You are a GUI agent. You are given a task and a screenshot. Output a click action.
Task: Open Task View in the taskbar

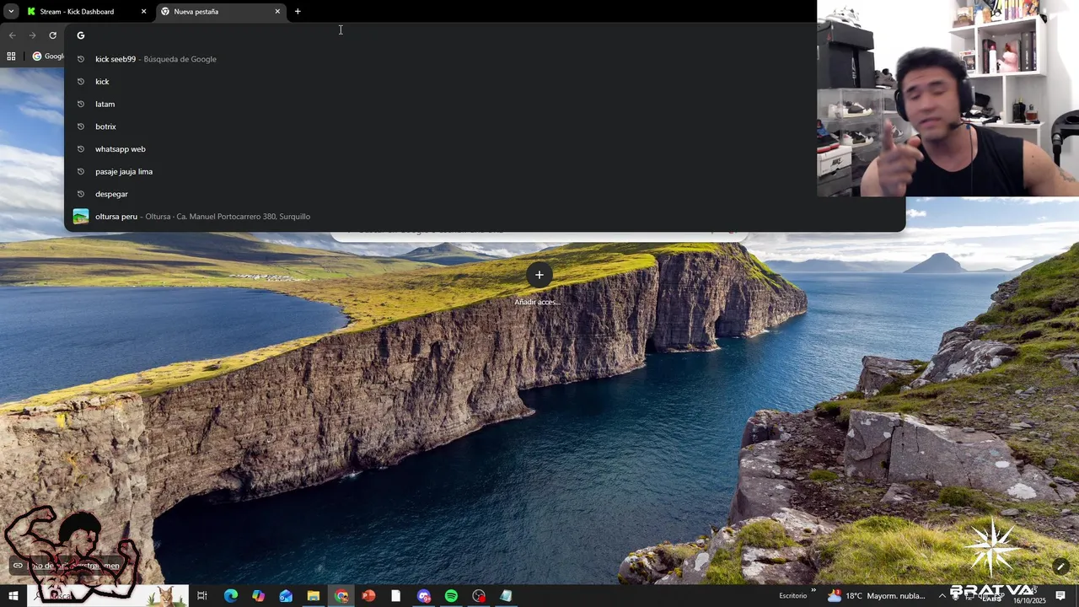tap(202, 596)
